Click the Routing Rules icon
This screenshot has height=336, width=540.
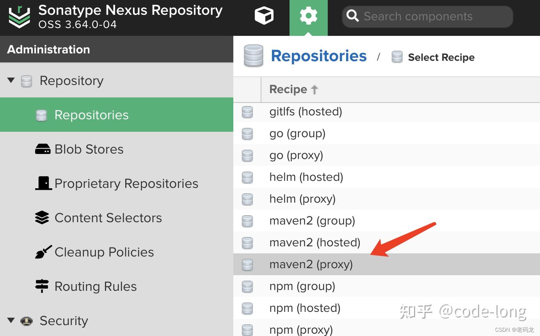[42, 286]
